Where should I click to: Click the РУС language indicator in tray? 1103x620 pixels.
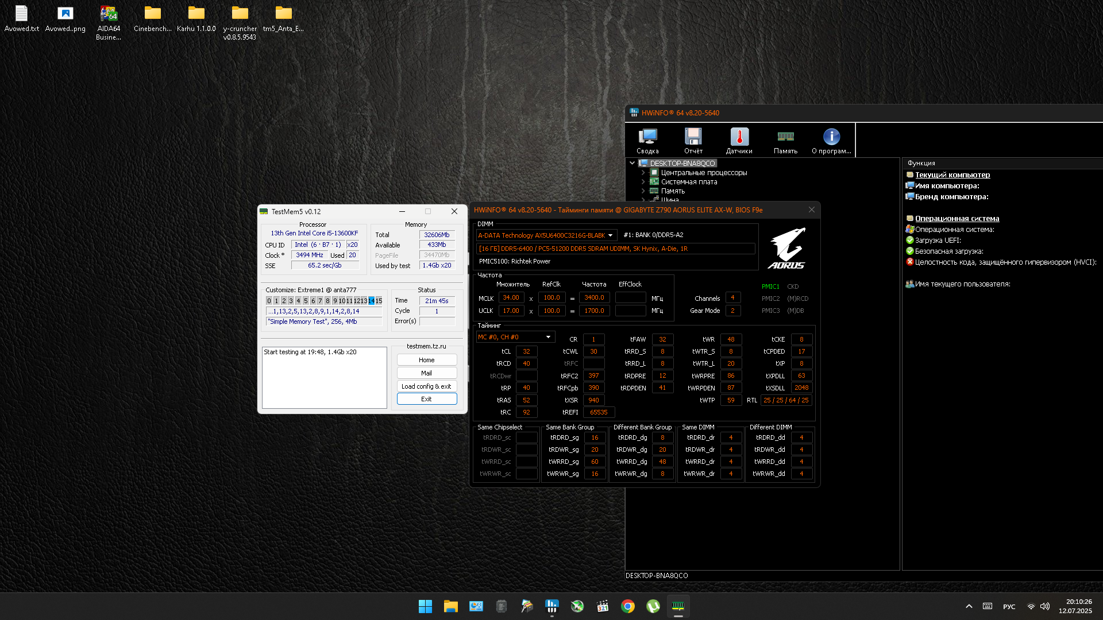[x=1009, y=607]
